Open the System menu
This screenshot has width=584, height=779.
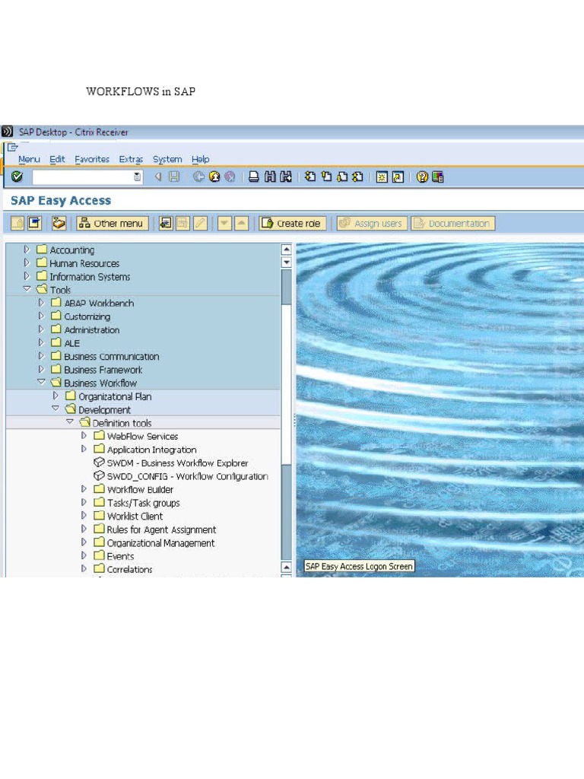coord(167,159)
